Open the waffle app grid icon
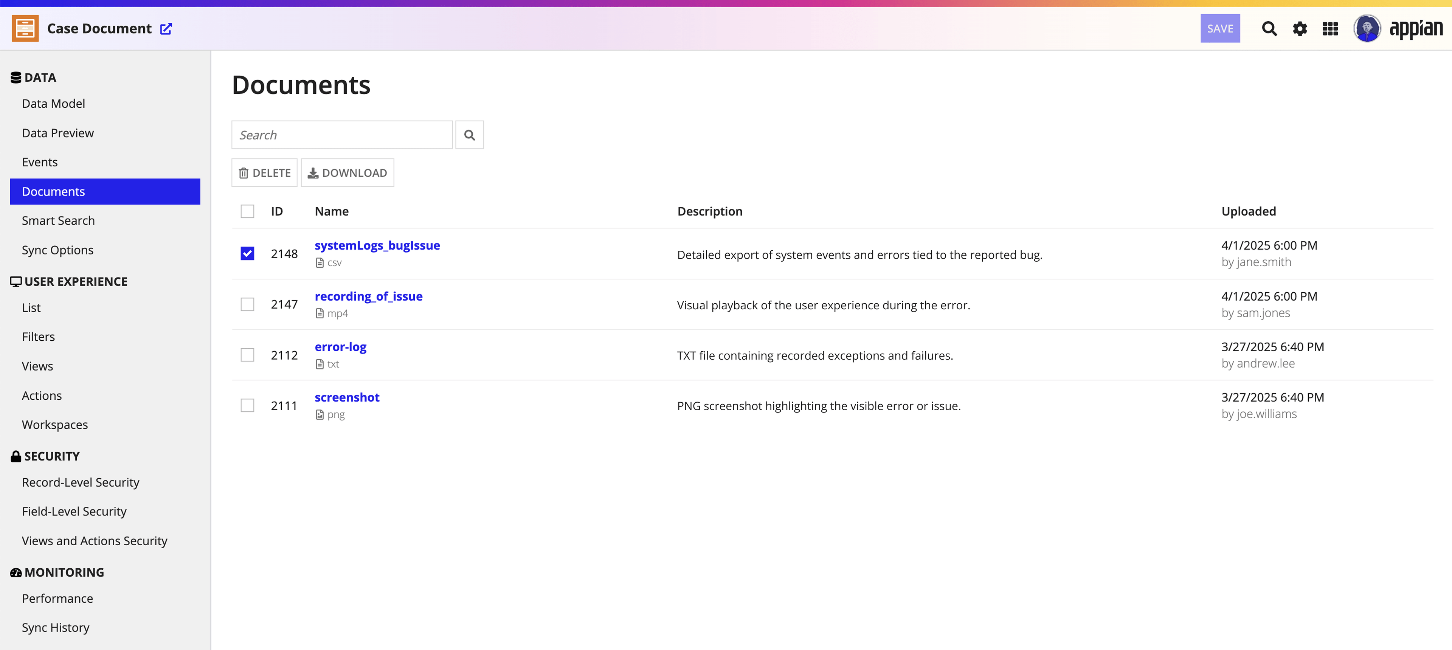Screen dimensions: 1452x650 (x=1330, y=28)
